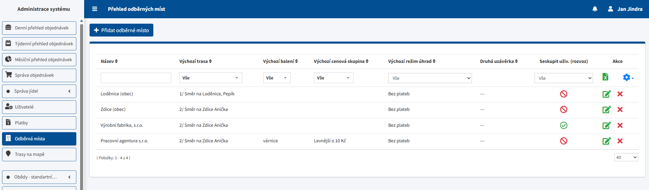Go to Trasy na mapě menu item

pyautogui.click(x=39, y=155)
